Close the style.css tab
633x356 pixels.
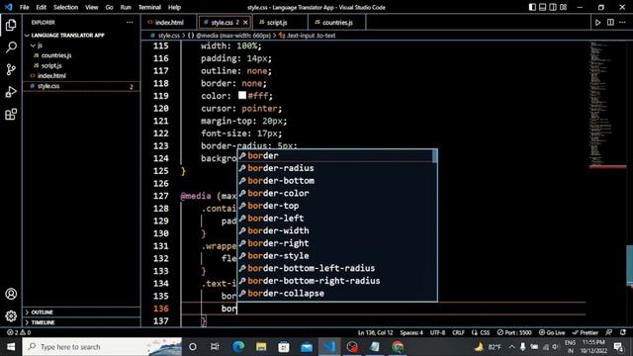tap(245, 23)
